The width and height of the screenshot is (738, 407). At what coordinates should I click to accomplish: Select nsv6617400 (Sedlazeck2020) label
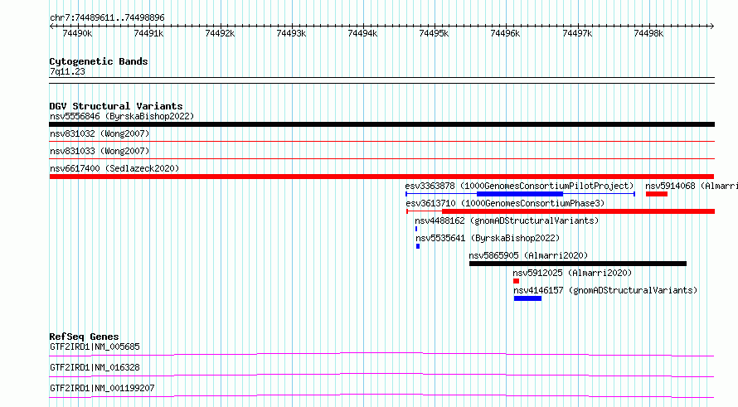tap(114, 168)
